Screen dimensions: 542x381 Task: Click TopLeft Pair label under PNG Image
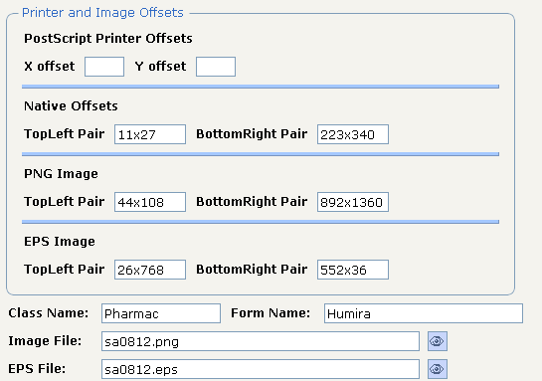(65, 202)
